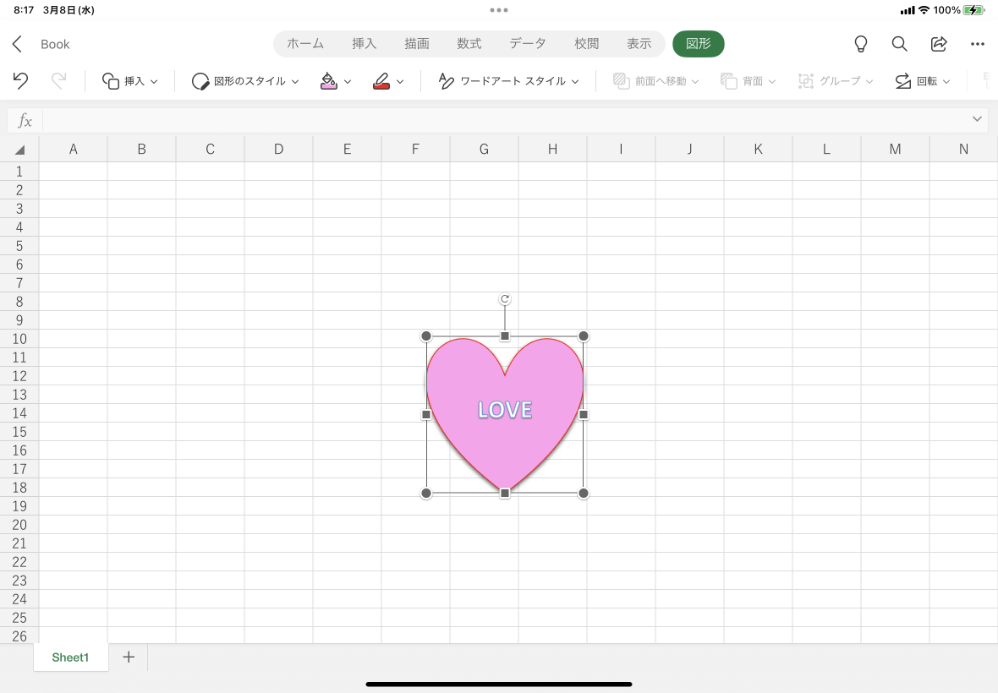The image size is (998, 693).
Task: Select column N header
Action: tap(963, 150)
